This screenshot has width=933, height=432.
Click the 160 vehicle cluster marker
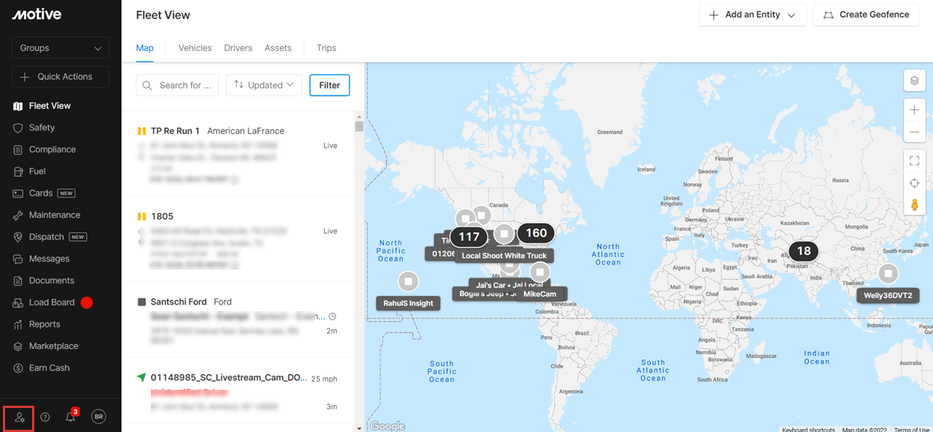coord(536,233)
